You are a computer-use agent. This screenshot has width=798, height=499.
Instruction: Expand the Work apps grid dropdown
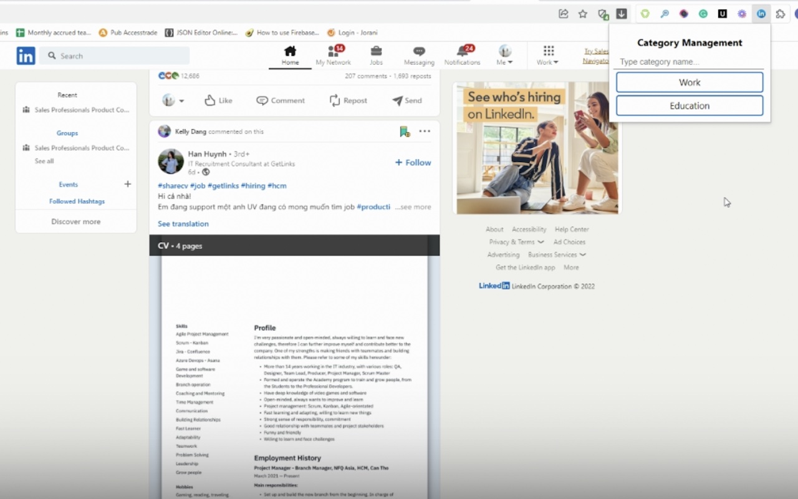coord(548,56)
